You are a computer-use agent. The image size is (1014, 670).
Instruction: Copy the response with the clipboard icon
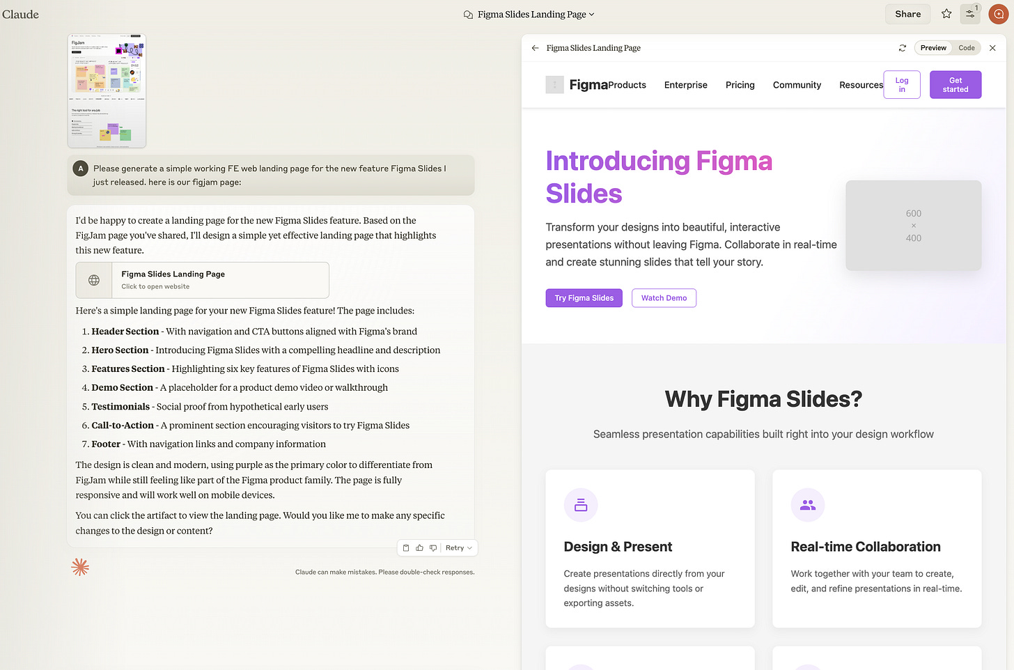pos(406,548)
